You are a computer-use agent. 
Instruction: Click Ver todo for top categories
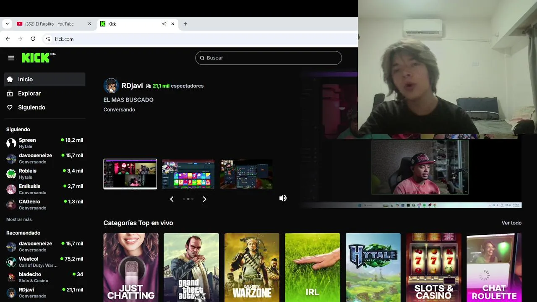click(511, 223)
